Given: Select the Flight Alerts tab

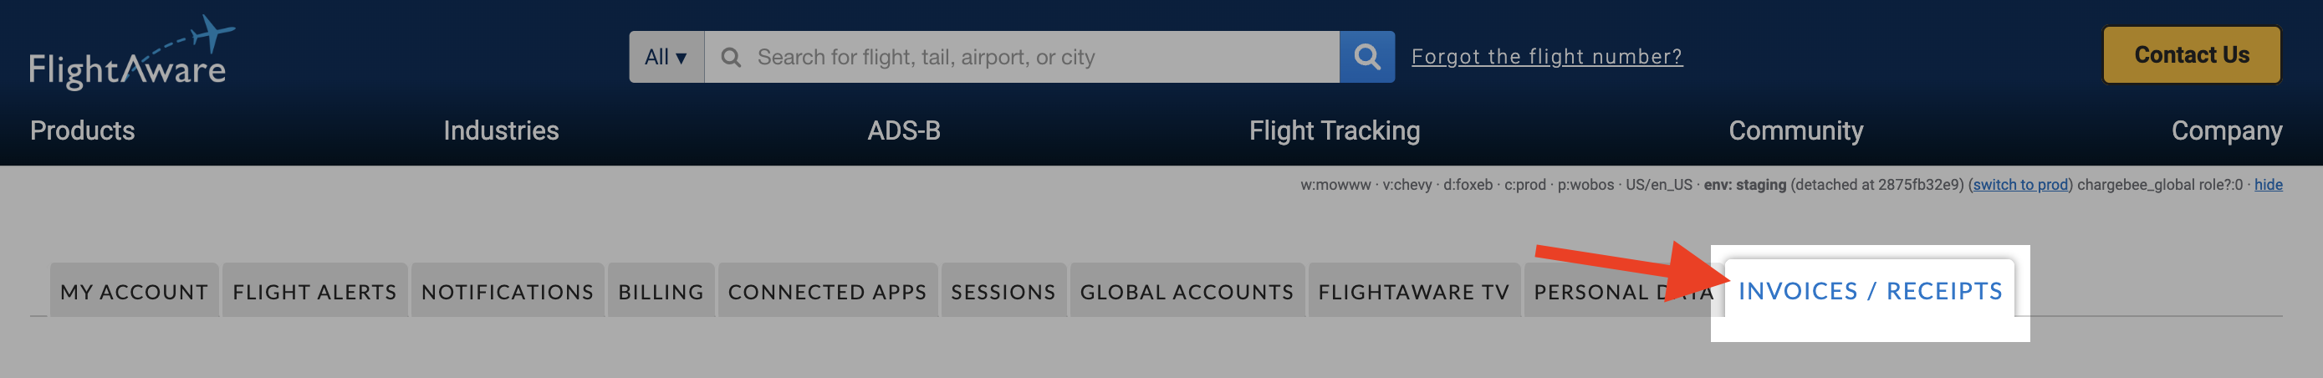Looking at the screenshot, I should 314,290.
